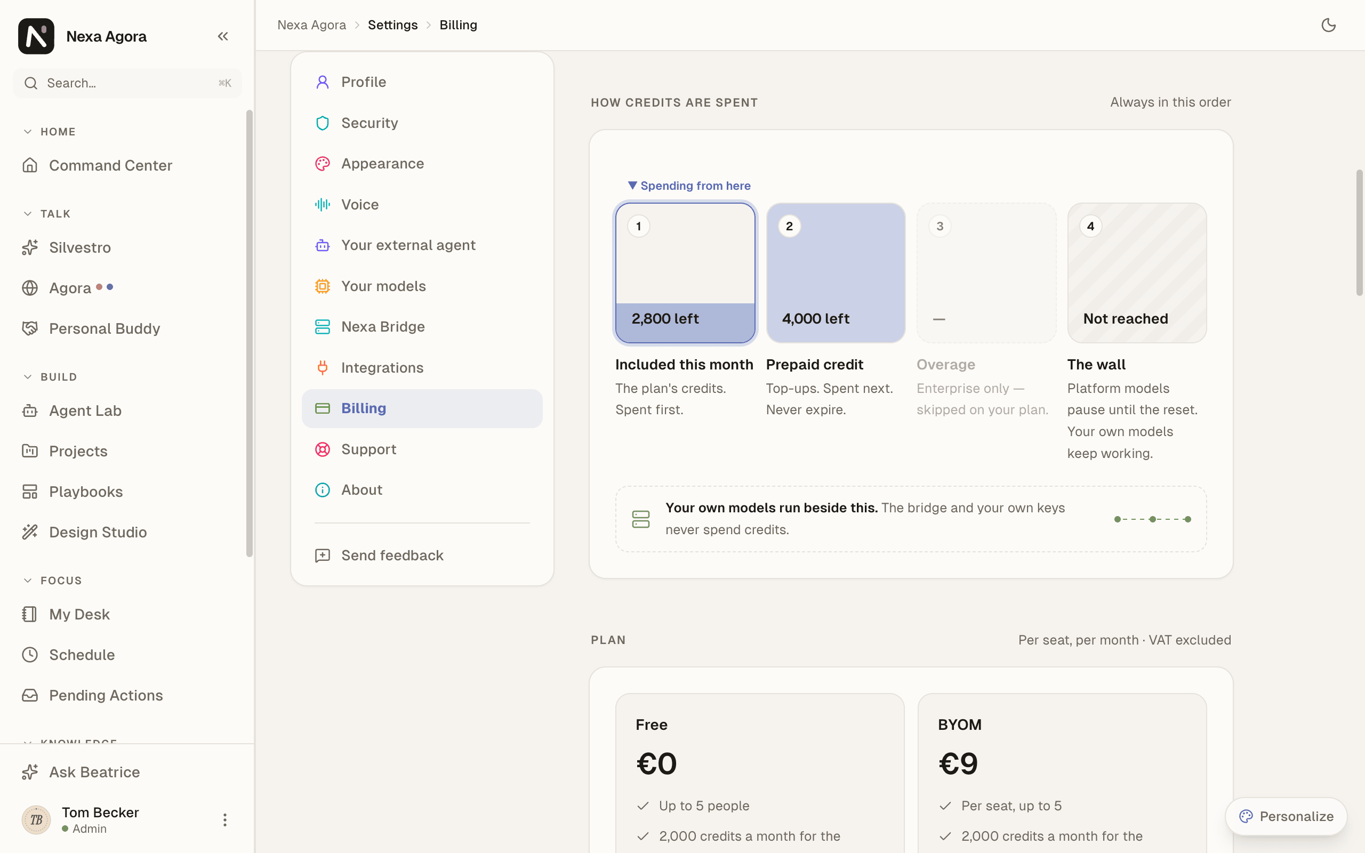Click the My Desk notebook icon
Viewport: 1365px width, 853px height.
coord(30,614)
